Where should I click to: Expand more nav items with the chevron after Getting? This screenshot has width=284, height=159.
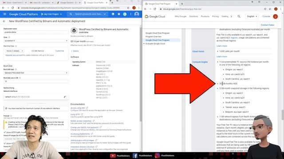231,16
